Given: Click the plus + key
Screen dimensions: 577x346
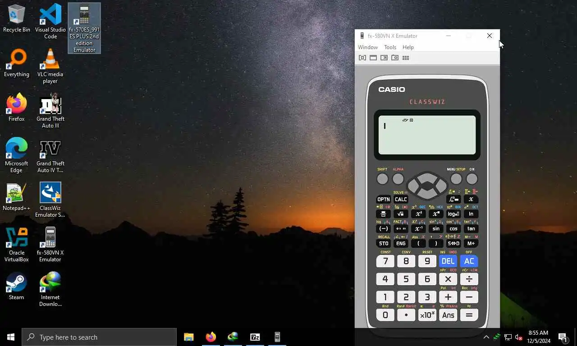Looking at the screenshot, I should click(448, 297).
